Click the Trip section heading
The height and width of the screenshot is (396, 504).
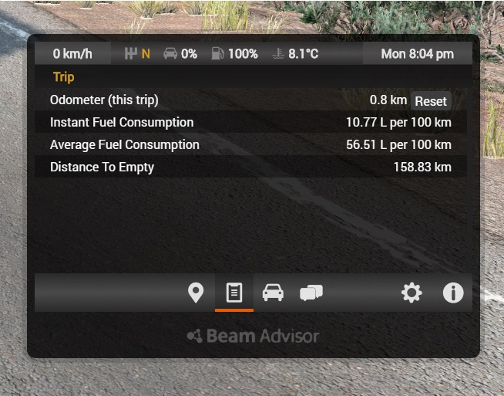tap(63, 77)
